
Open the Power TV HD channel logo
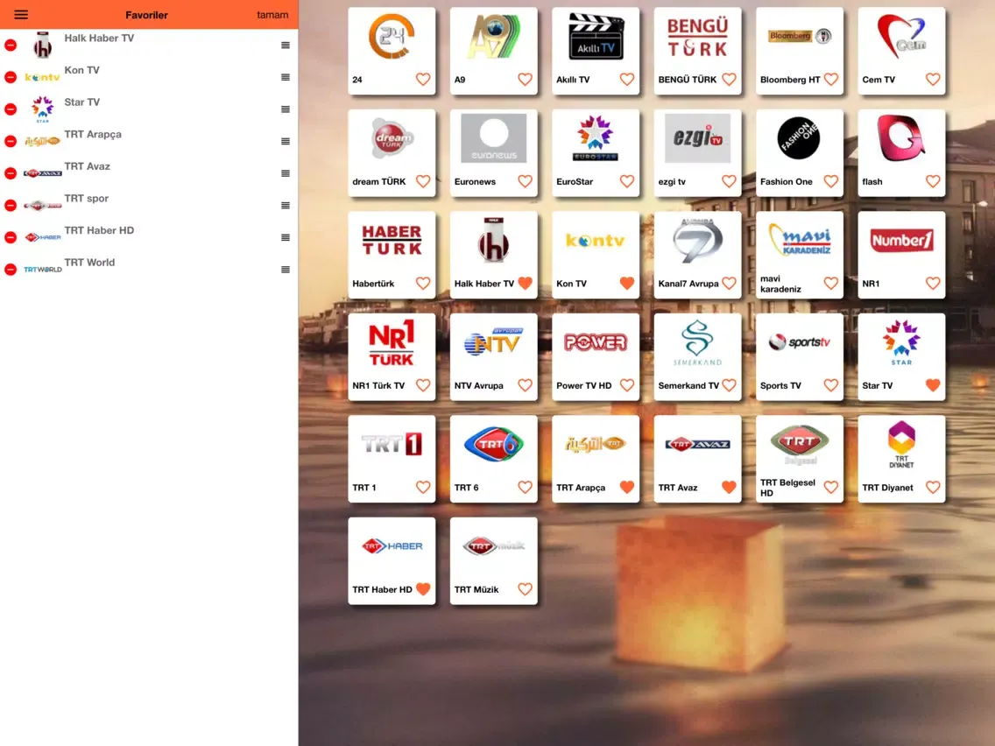[596, 342]
